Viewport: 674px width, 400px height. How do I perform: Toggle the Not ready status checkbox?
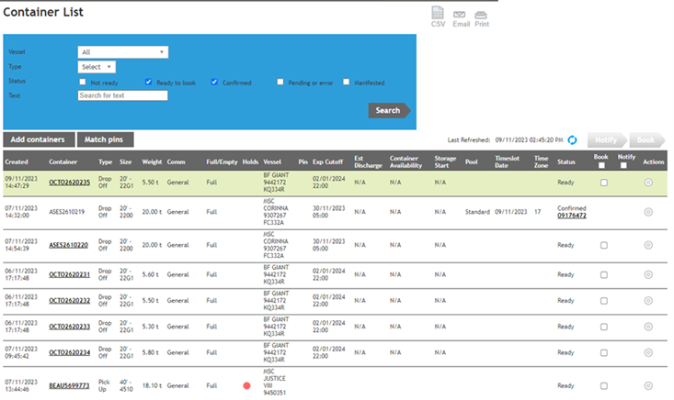point(83,82)
